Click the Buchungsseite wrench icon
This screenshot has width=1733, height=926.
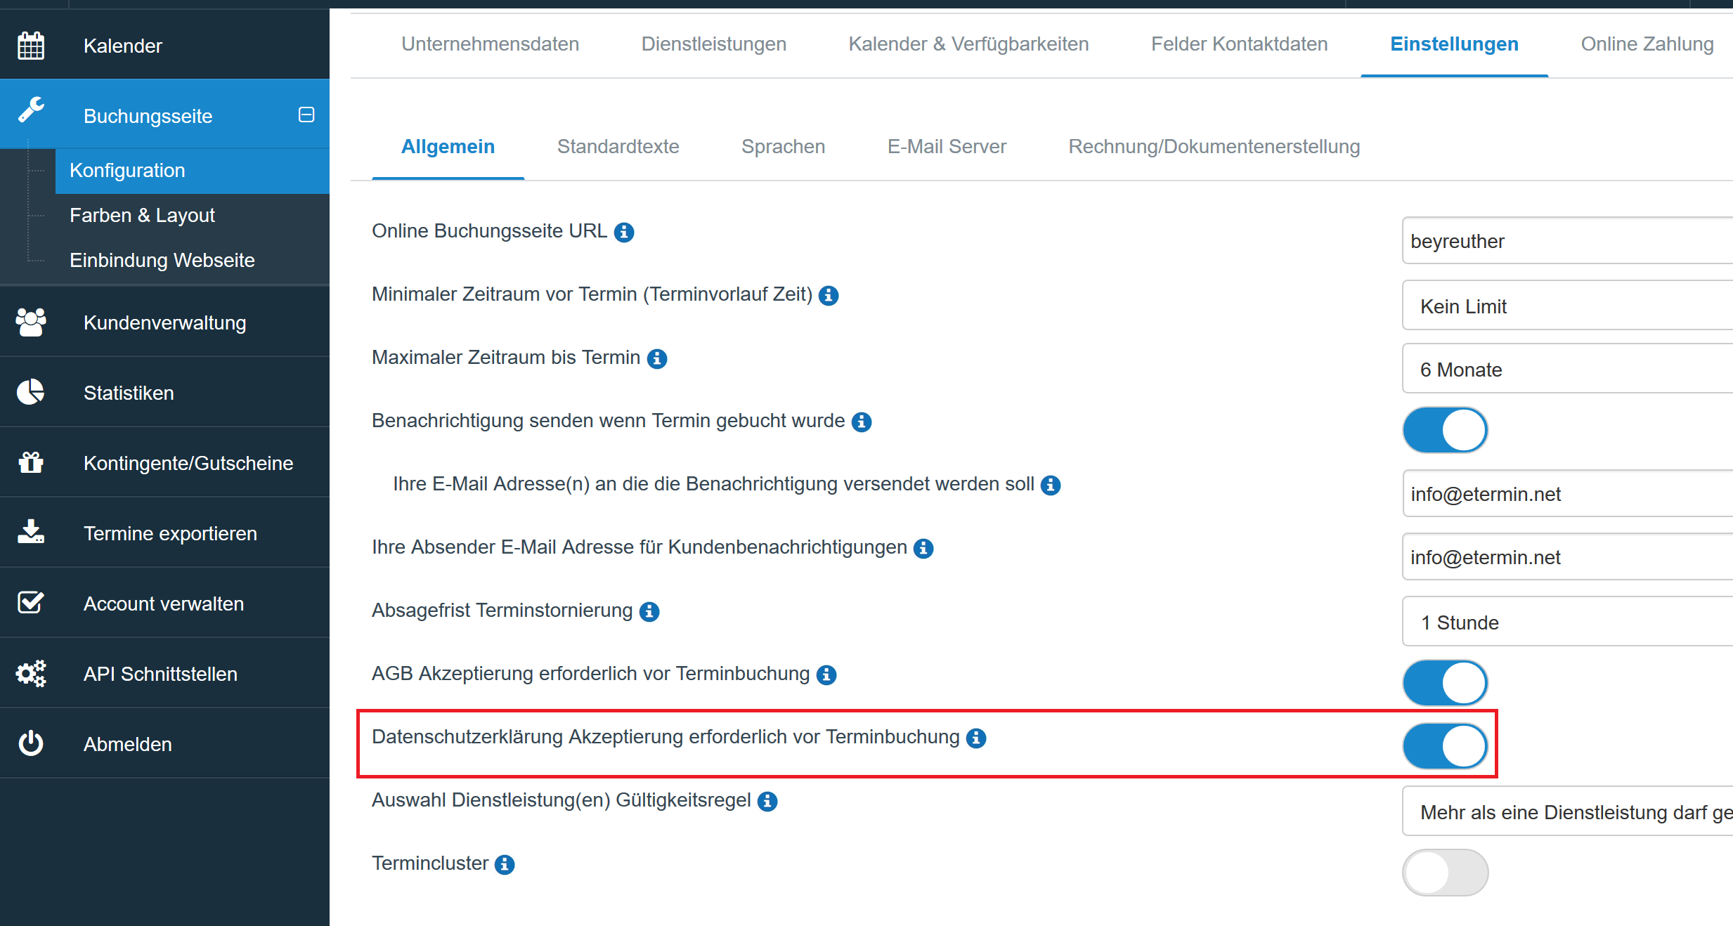coord(31,110)
